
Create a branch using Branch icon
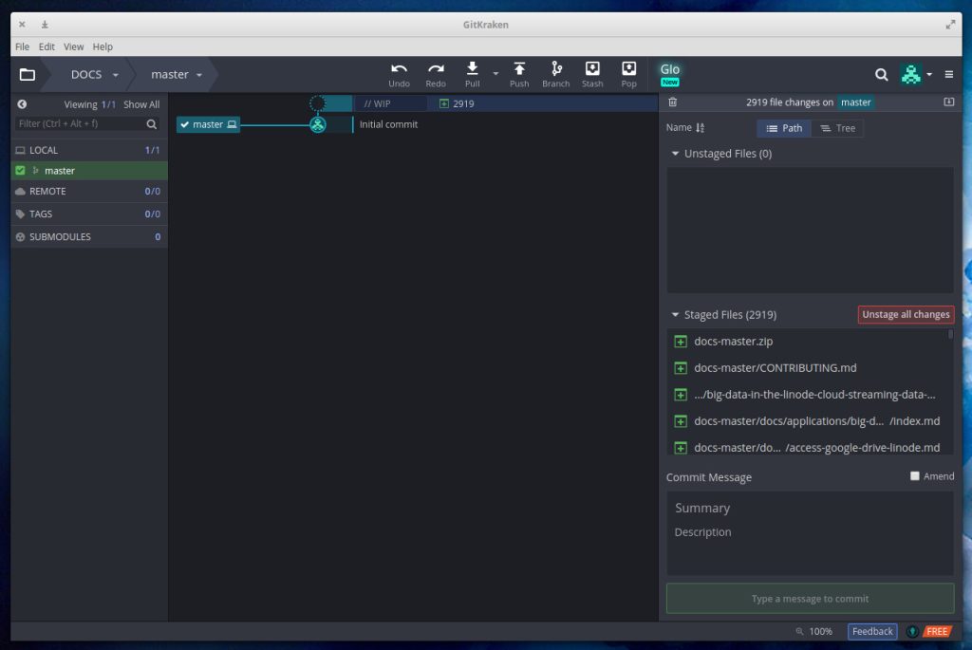(x=555, y=69)
